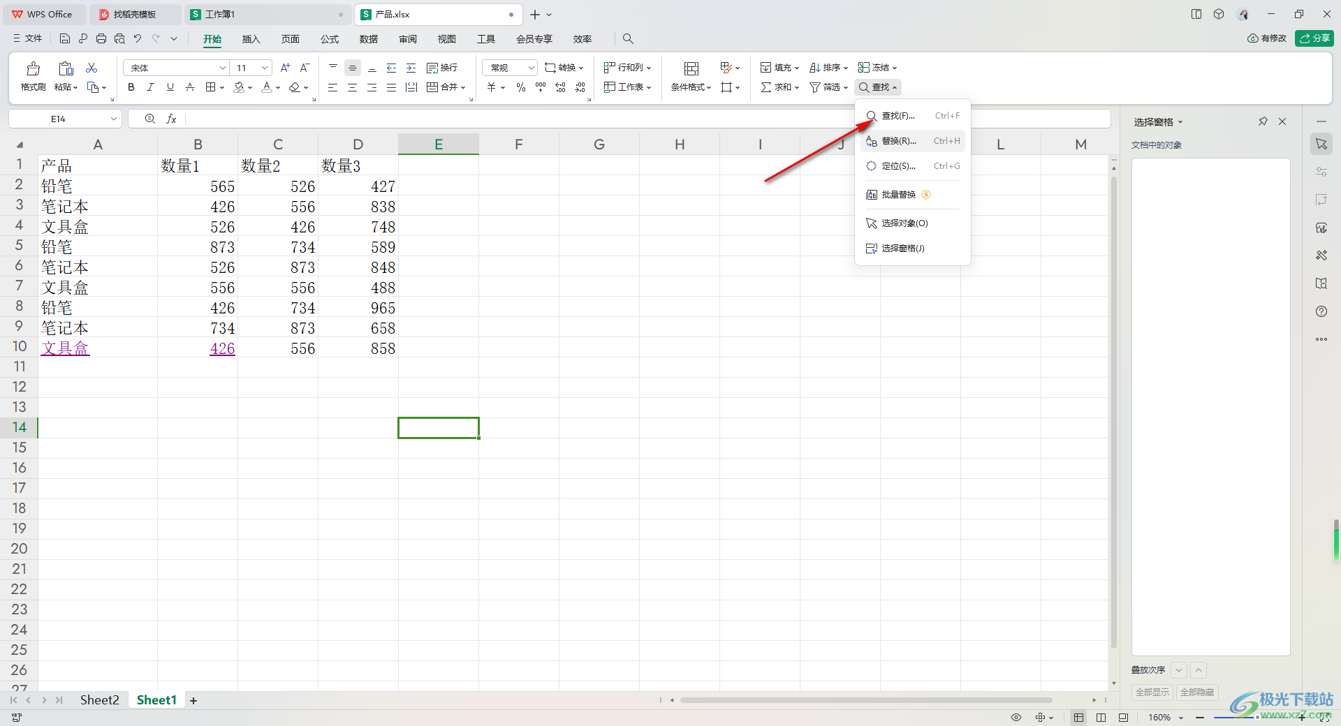
Task: Click the Print Preview icon
Action: pyautogui.click(x=119, y=39)
